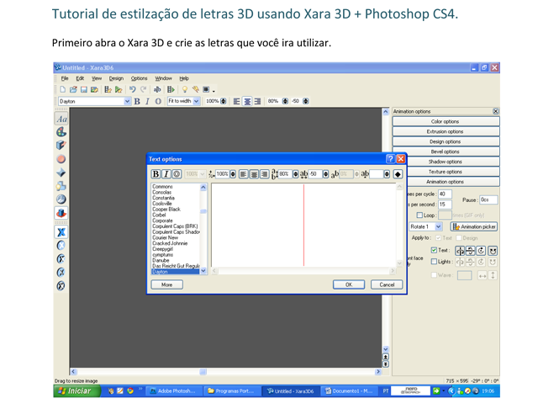Click the Undo icon in main toolbar
This screenshot has height=404, width=538.
pyautogui.click(x=132, y=89)
